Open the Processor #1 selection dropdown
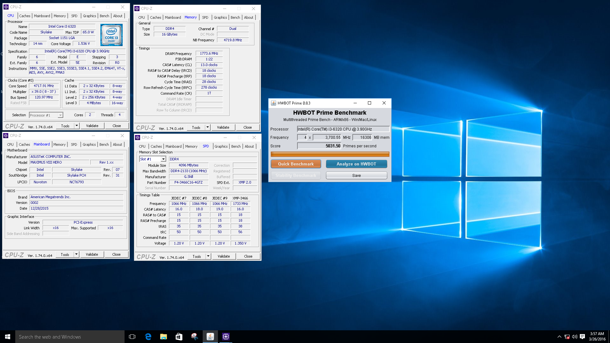The width and height of the screenshot is (610, 343). pos(60,115)
